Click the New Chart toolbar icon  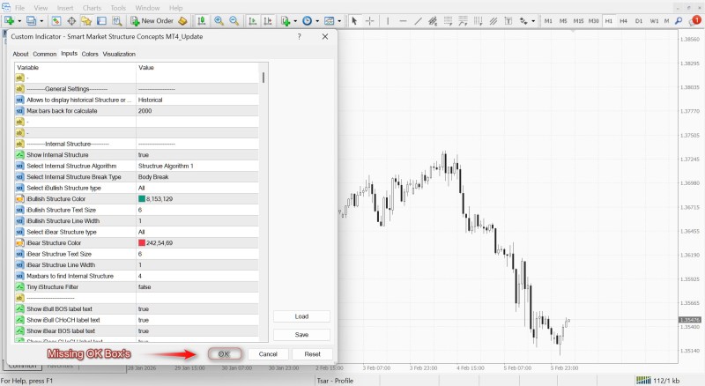[9, 20]
